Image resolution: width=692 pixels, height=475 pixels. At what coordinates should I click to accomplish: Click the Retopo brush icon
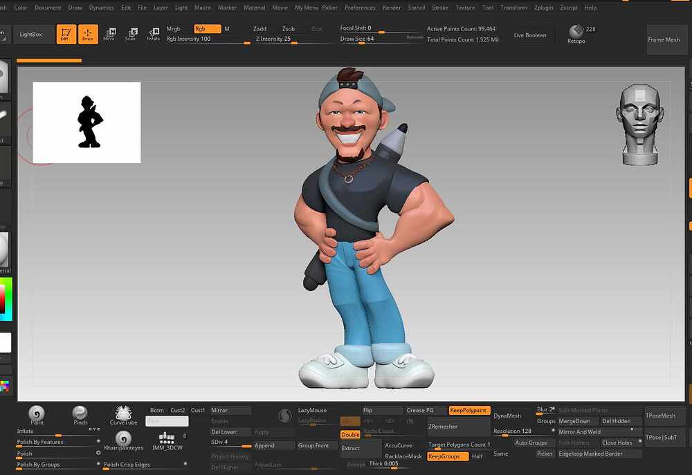tap(576, 33)
